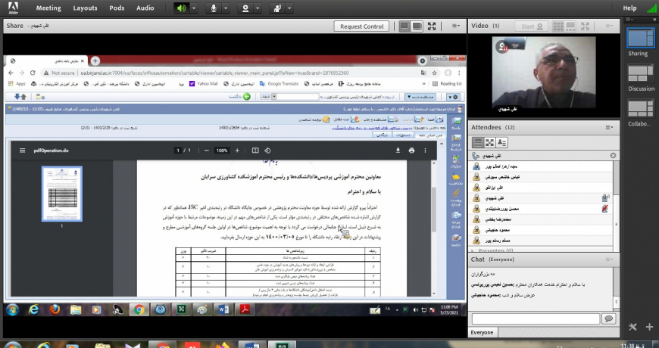Click the chat message input field

(536, 319)
